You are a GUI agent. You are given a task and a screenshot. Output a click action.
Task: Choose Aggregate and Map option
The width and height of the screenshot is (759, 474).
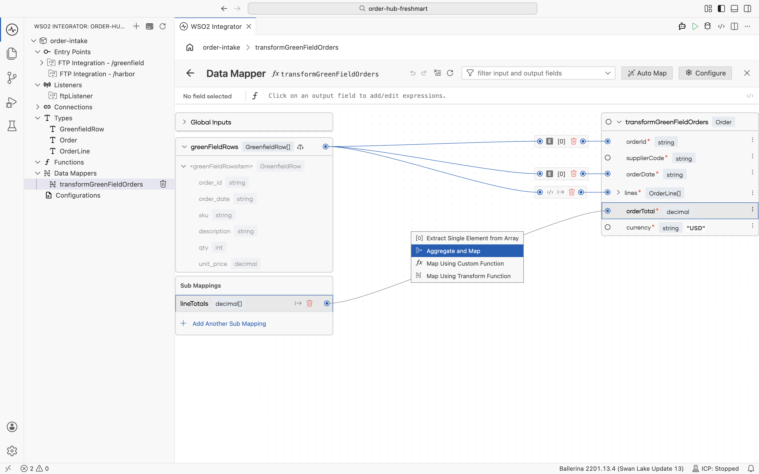pyautogui.click(x=467, y=251)
